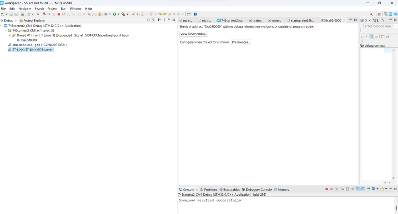The height and width of the screenshot is (214, 398).
Task: Toggle Show Console When Standard Error Changes
Action: [x=362, y=189]
